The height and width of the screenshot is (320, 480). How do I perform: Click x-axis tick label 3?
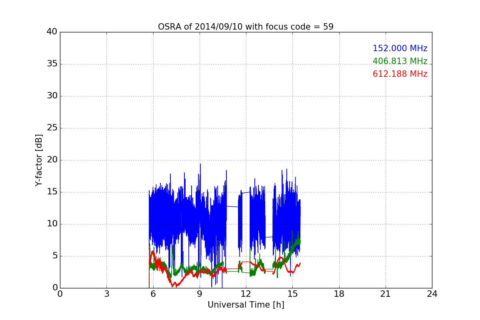coord(106,294)
